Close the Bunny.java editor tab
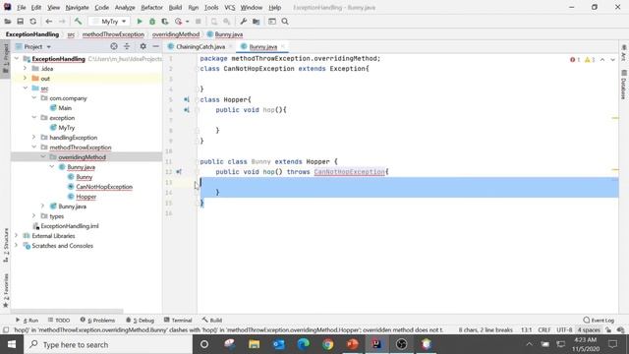The height and width of the screenshot is (354, 629). (283, 46)
